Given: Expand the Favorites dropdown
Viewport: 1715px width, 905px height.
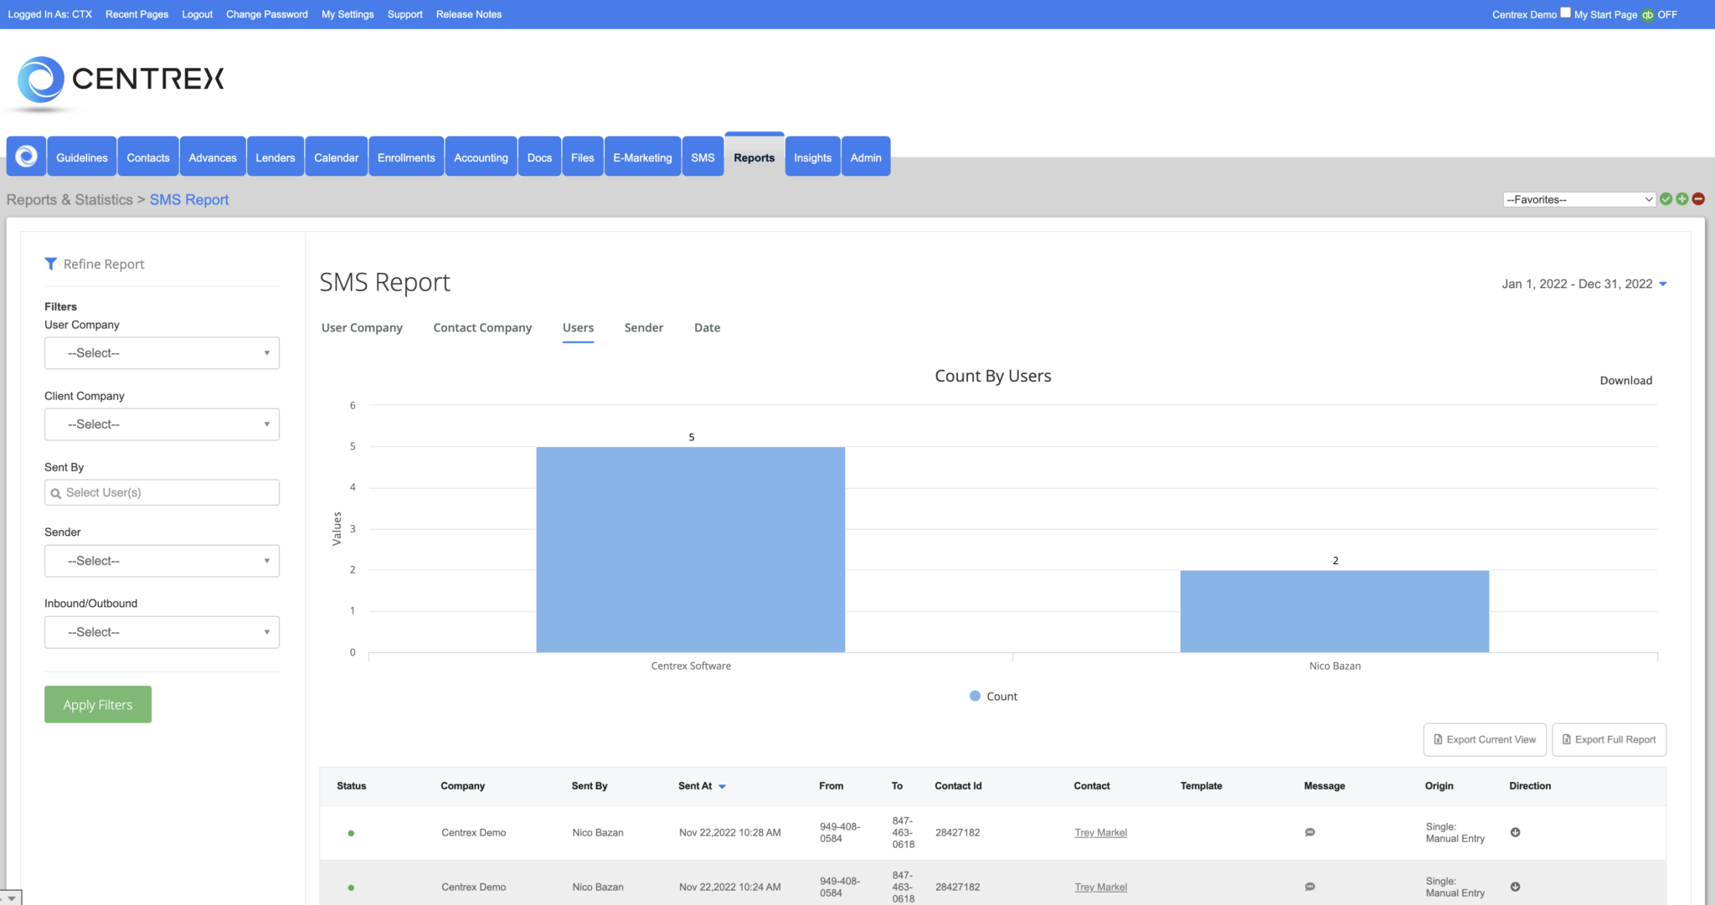Looking at the screenshot, I should click(x=1578, y=198).
